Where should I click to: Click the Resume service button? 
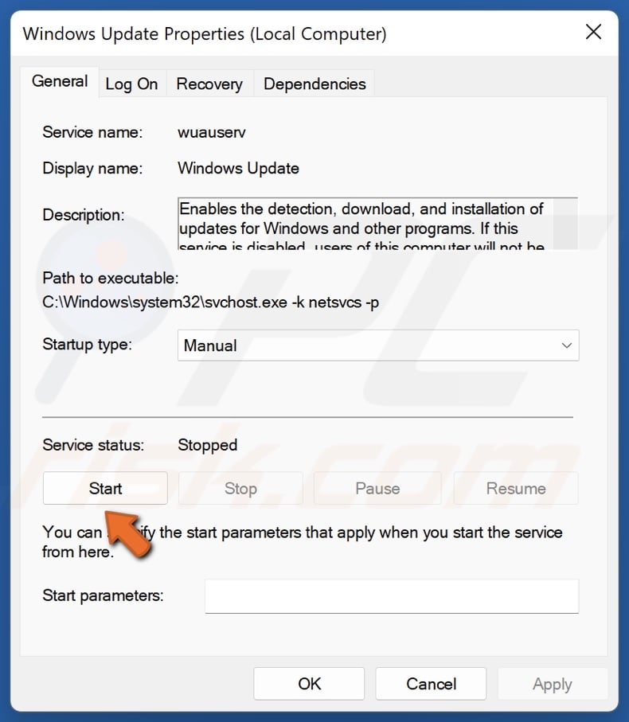click(x=516, y=488)
